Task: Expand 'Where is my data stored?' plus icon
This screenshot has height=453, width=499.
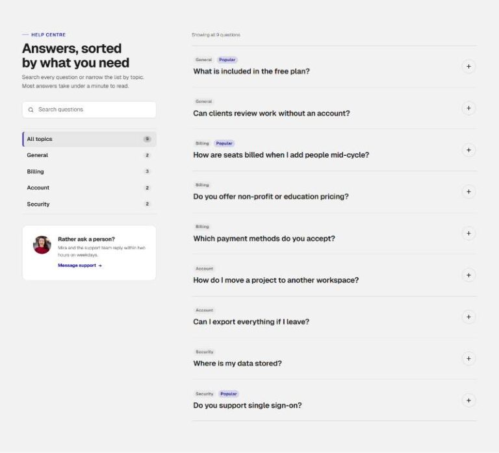Action: click(x=468, y=359)
